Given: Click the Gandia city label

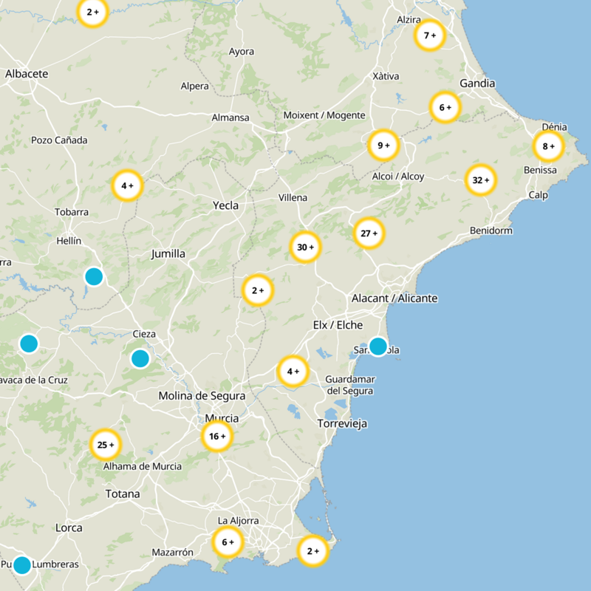Looking at the screenshot, I should pyautogui.click(x=477, y=83).
